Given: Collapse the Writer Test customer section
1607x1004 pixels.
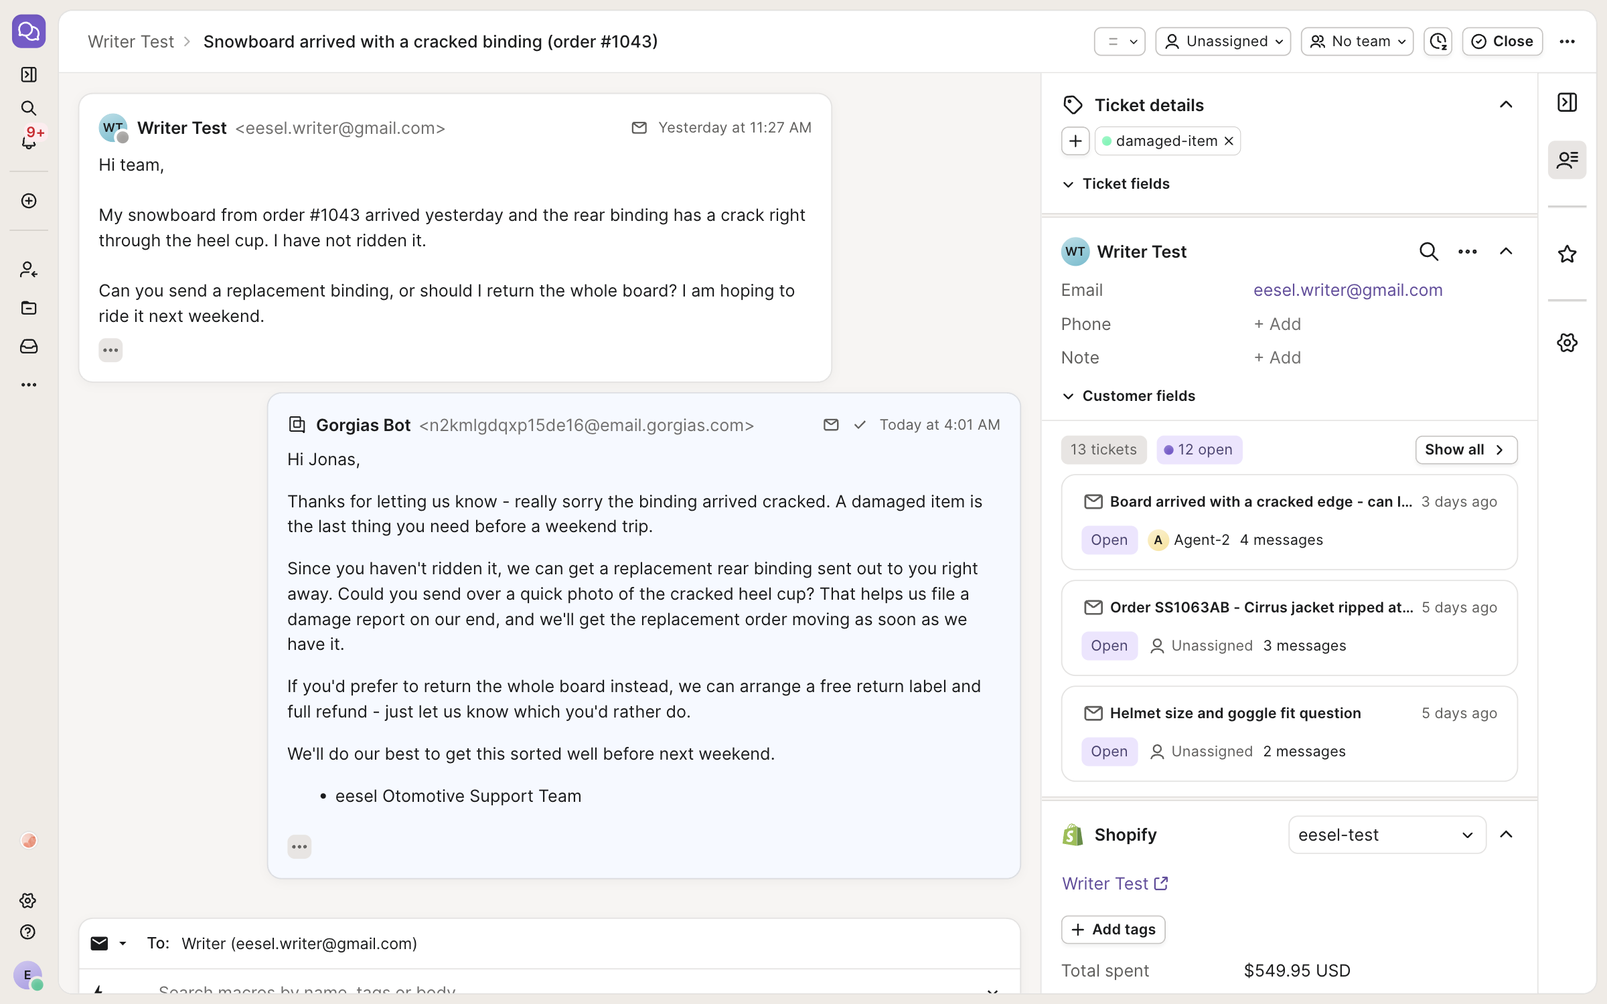Looking at the screenshot, I should [1505, 252].
